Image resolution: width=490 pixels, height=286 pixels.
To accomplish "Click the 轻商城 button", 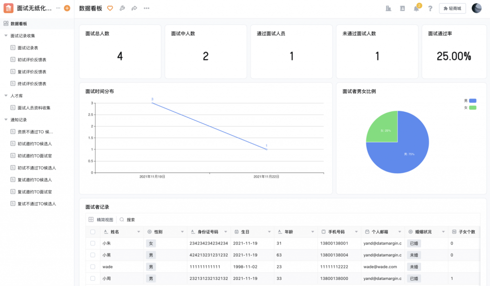I will point(452,9).
